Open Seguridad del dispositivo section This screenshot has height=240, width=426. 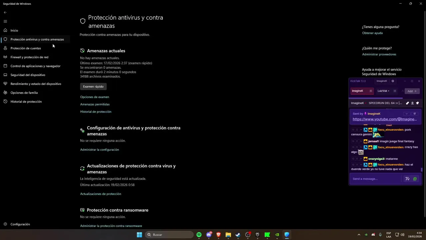pyautogui.click(x=35, y=75)
